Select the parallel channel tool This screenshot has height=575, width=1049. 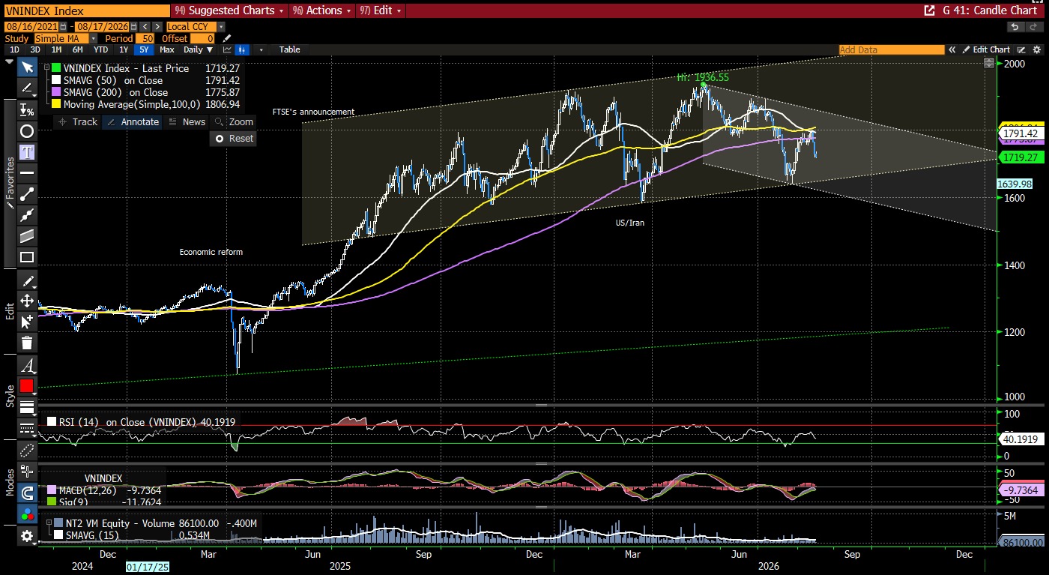(x=27, y=236)
